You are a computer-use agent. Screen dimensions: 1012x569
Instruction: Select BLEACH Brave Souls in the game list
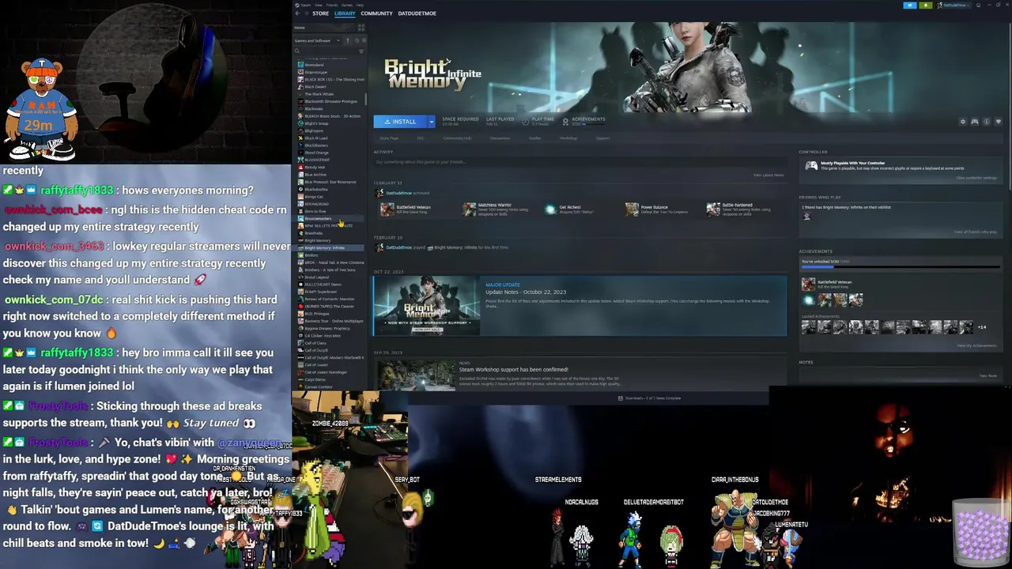click(332, 116)
